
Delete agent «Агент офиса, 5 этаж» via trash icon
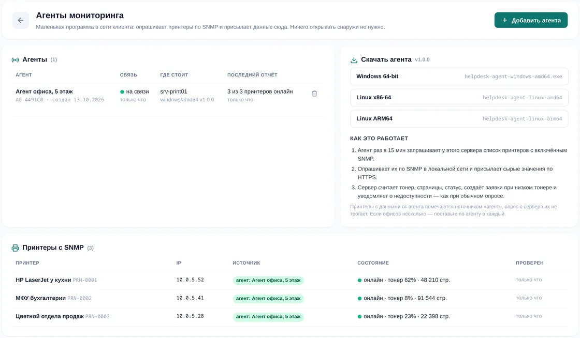pyautogui.click(x=314, y=94)
